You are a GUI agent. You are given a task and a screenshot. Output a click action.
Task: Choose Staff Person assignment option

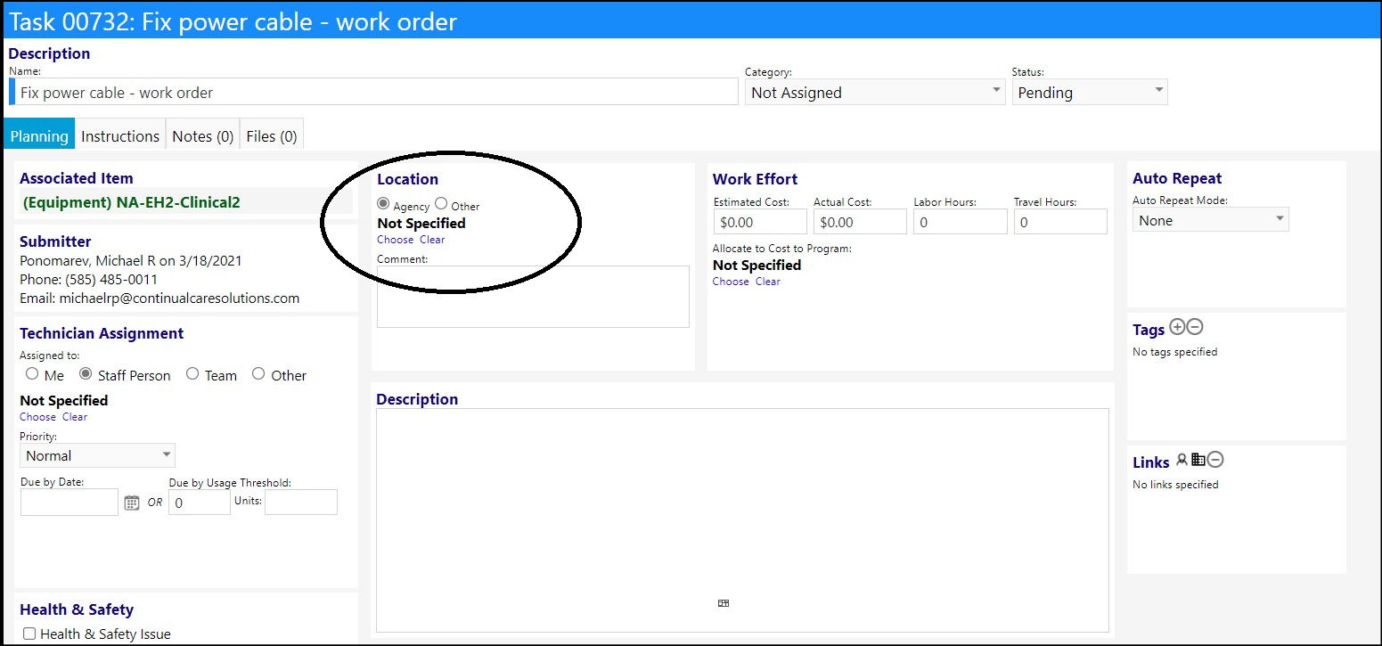tap(86, 374)
